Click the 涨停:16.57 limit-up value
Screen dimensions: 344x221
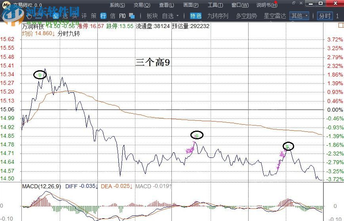(90, 26)
